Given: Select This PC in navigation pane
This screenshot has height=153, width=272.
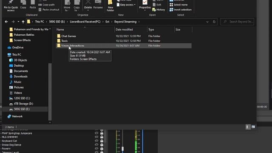Looking at the screenshot, I should tap(14, 55).
